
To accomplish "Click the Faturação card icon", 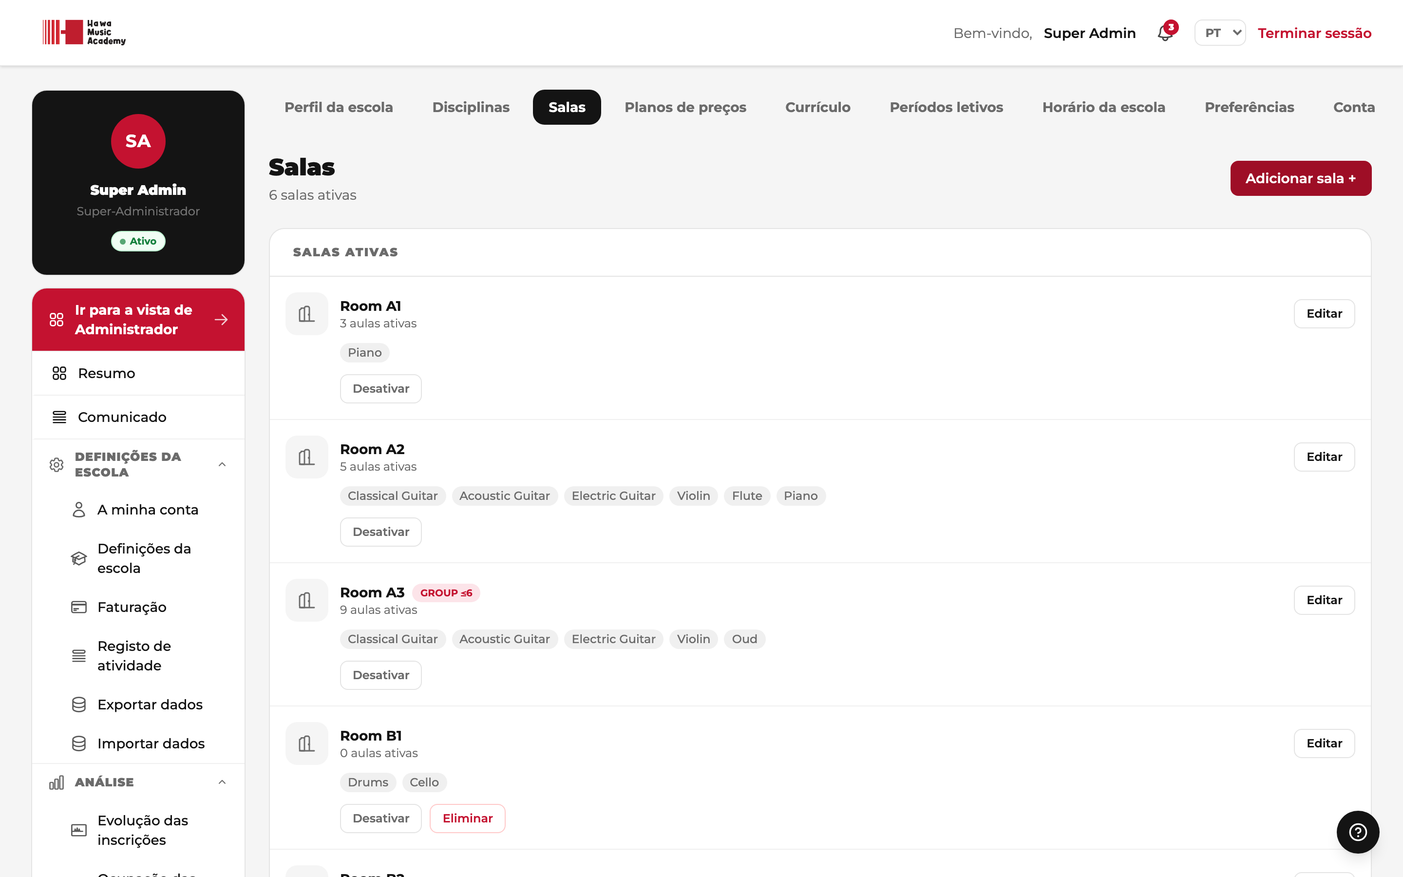I will 79,607.
